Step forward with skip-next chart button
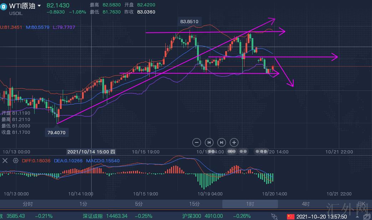The image size is (372, 220). point(221,142)
